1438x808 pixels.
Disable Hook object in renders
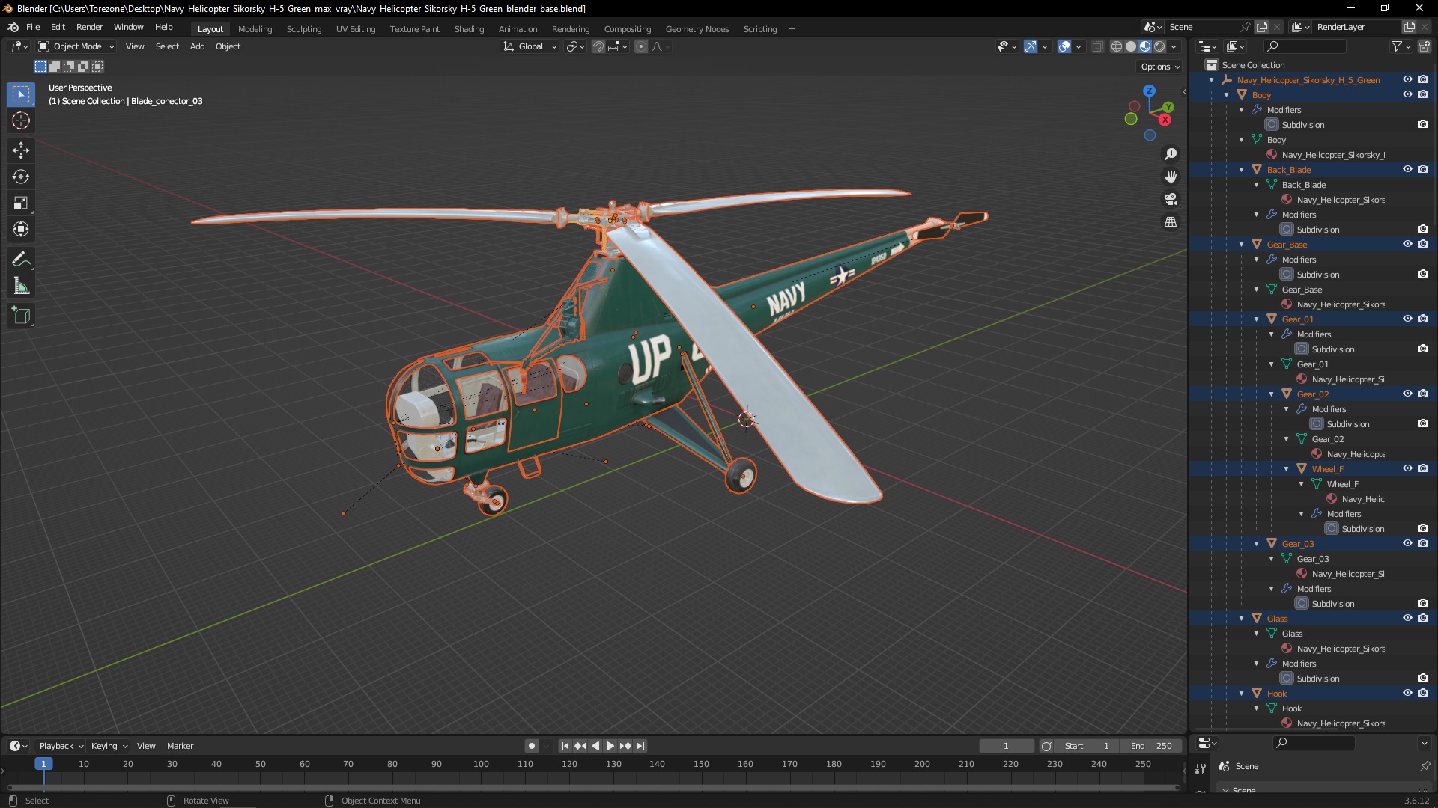pyautogui.click(x=1422, y=694)
